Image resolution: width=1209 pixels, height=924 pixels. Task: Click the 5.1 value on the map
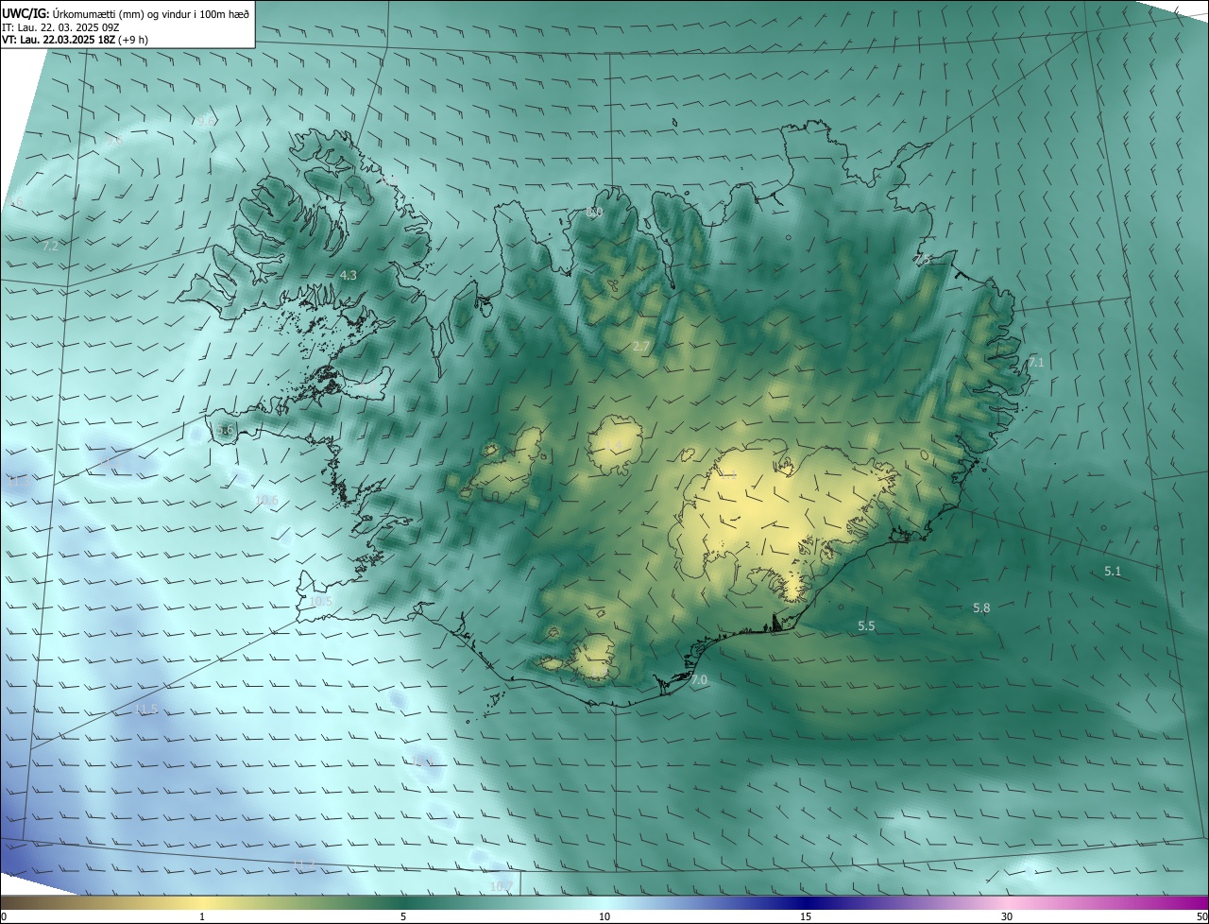click(x=1113, y=572)
